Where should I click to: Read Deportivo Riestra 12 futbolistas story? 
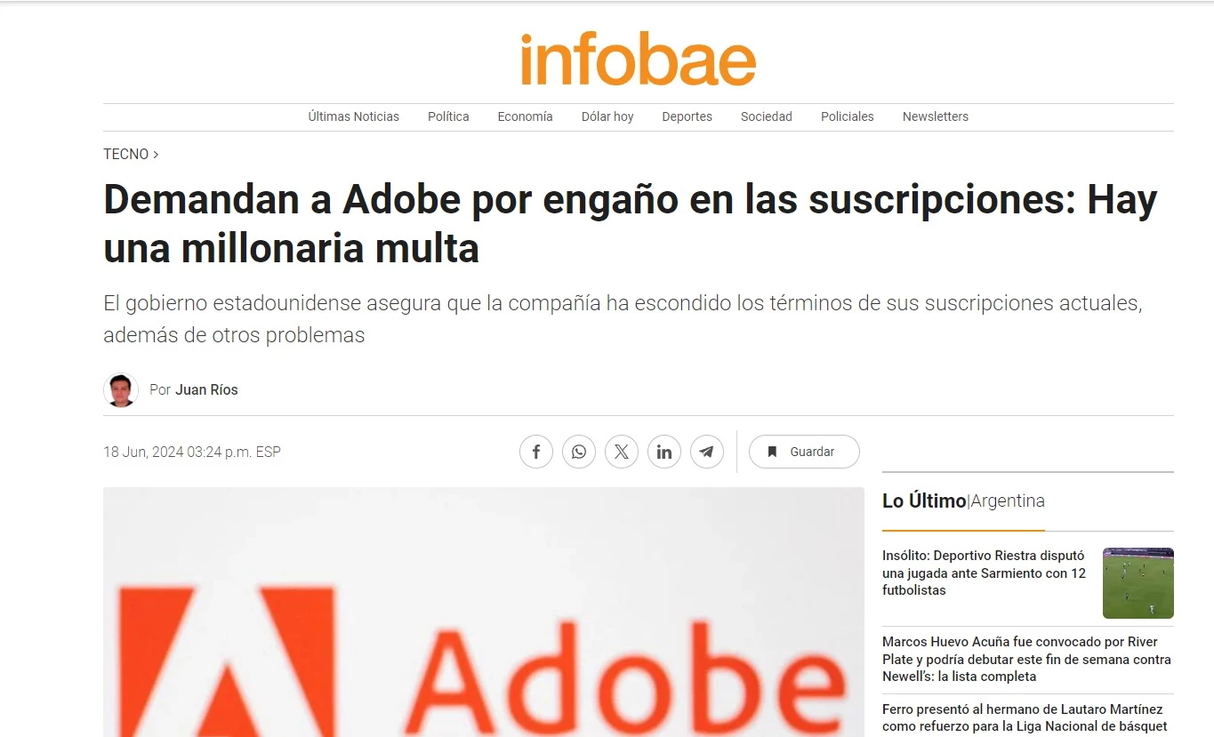tap(985, 573)
